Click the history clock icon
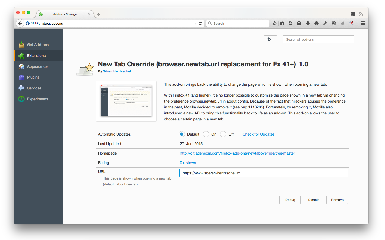This screenshot has height=240, width=385. point(299,23)
